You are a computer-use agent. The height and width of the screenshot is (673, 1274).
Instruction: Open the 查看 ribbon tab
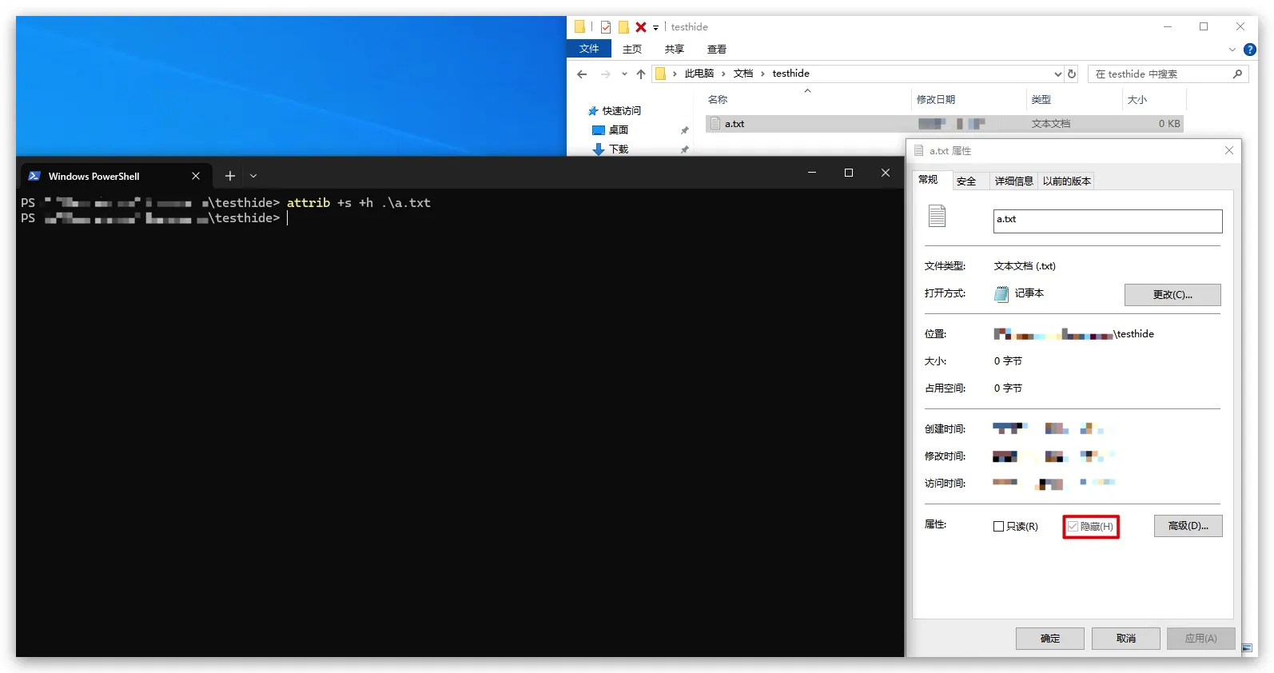click(716, 50)
